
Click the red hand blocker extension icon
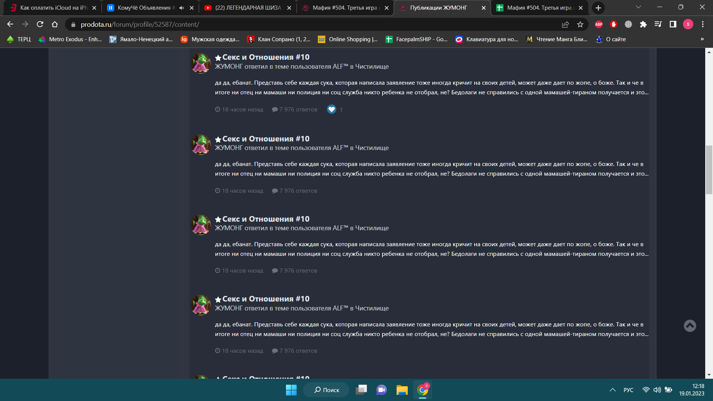click(x=613, y=25)
